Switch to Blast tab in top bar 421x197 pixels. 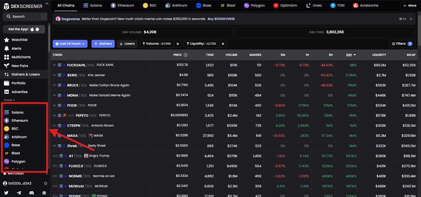[x=228, y=6]
